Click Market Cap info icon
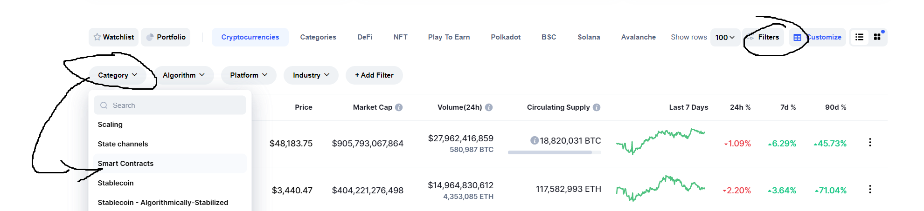The image size is (924, 211). [x=399, y=107]
